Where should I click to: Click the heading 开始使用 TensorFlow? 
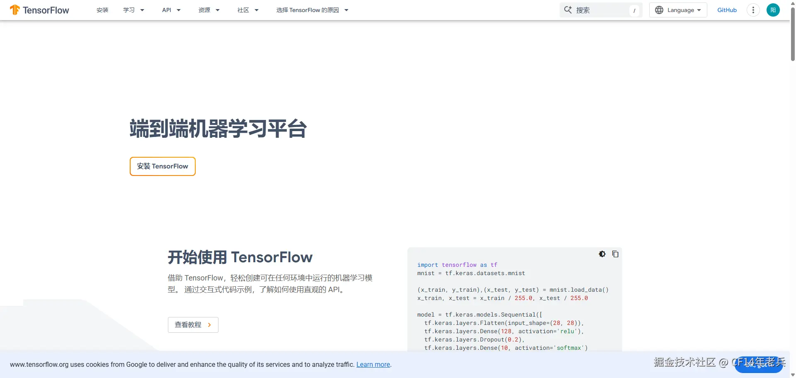[240, 257]
